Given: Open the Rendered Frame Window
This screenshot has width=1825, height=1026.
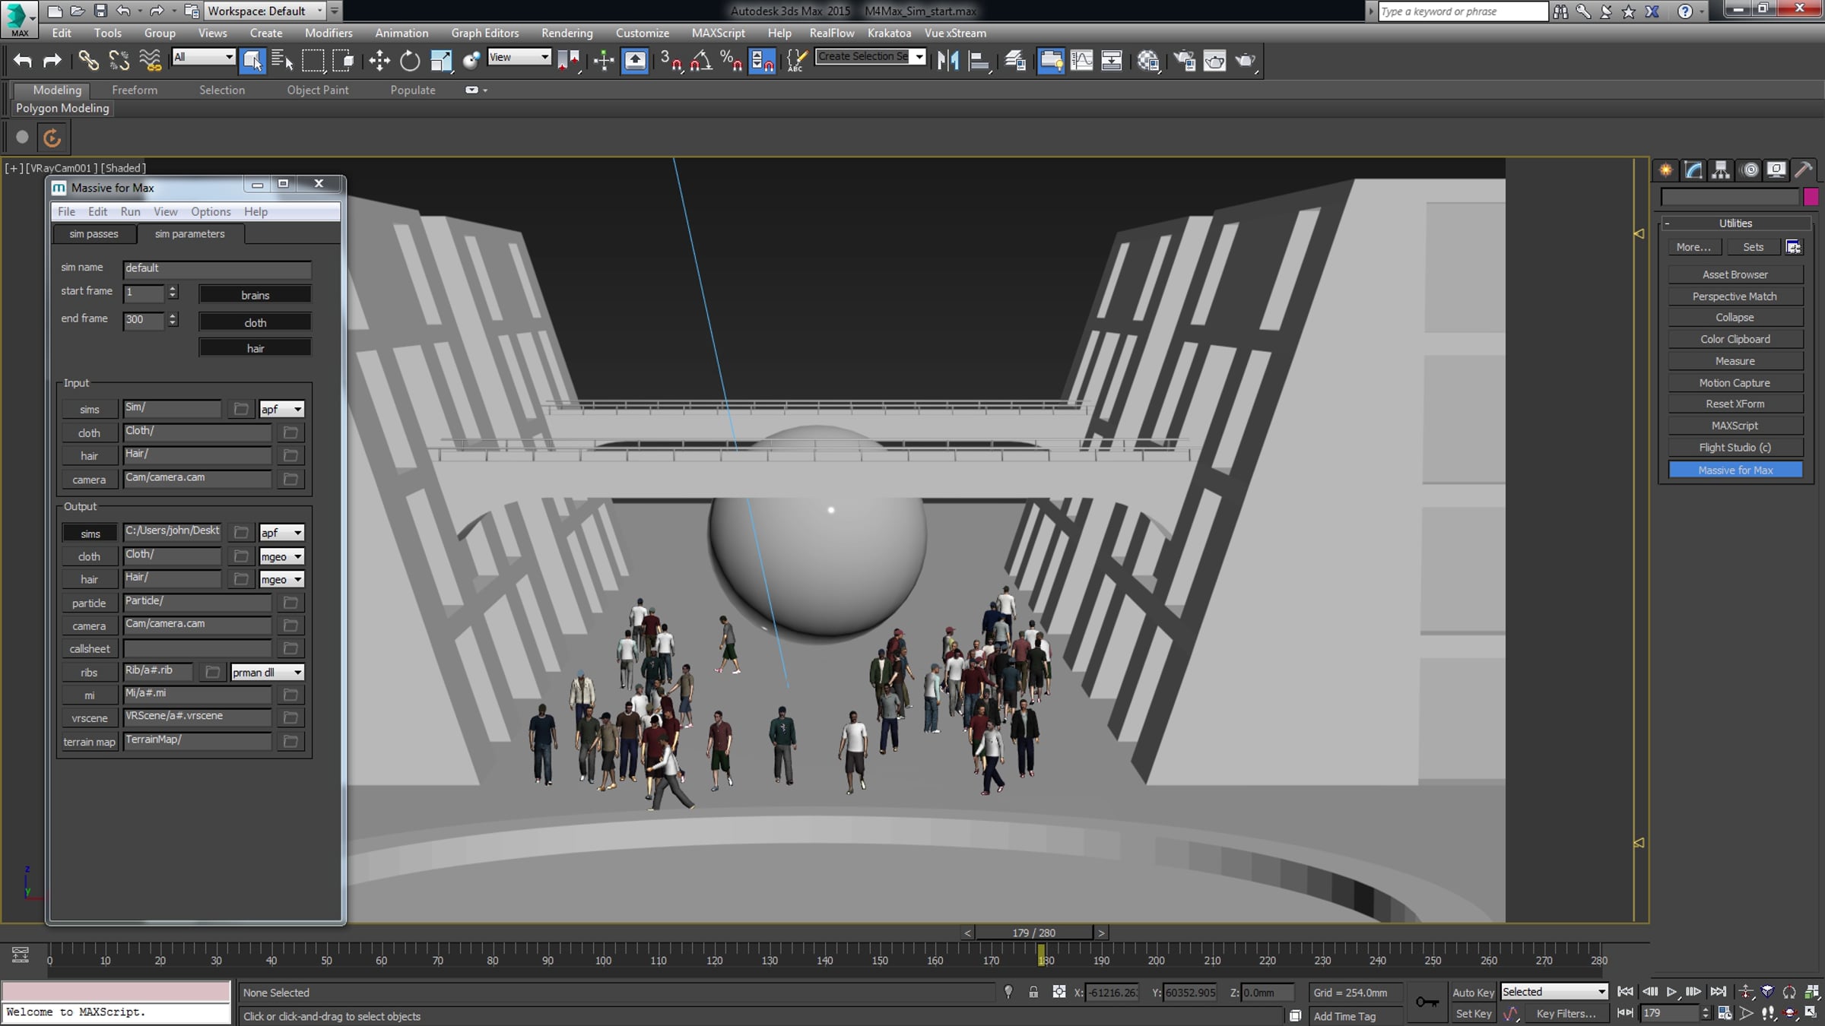Looking at the screenshot, I should [1214, 60].
